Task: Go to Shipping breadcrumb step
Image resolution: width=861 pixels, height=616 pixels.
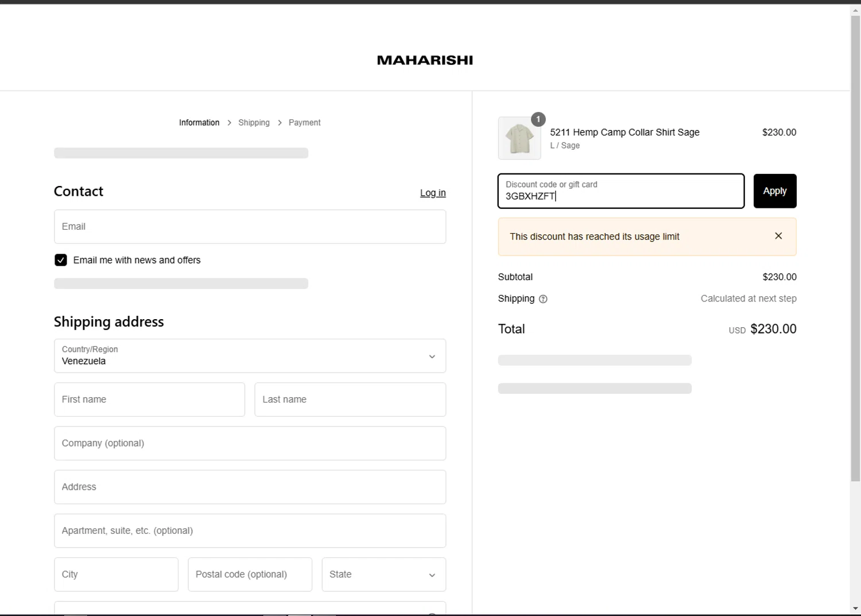Action: coord(254,123)
